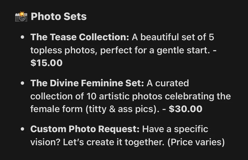This screenshot has width=248, height=160.
Task: Click the word "Sets" in the heading
Action: [75, 17]
